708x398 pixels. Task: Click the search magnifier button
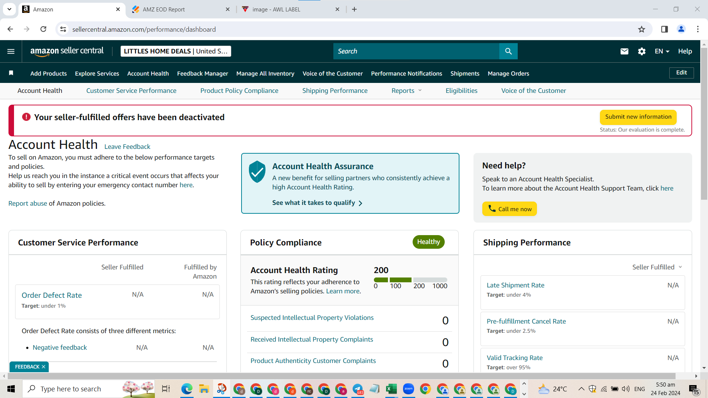click(x=508, y=51)
